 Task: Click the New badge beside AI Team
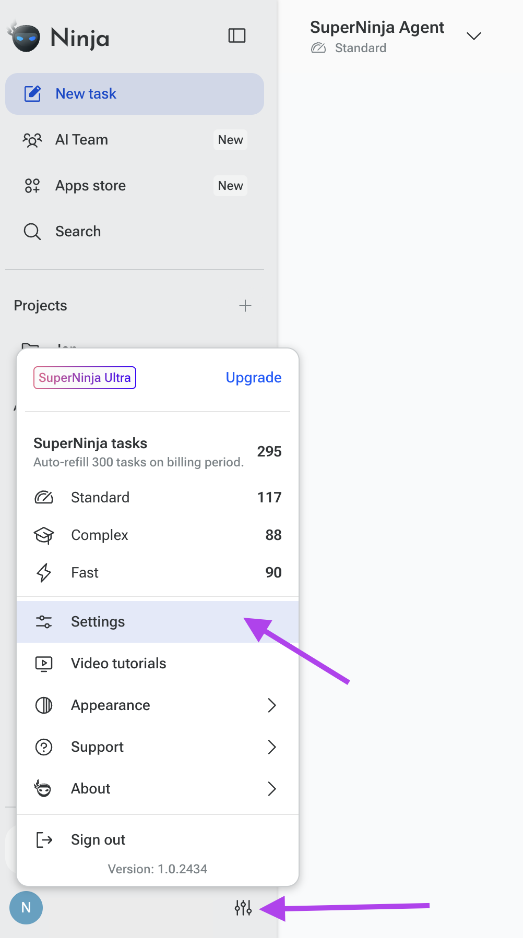coord(230,140)
